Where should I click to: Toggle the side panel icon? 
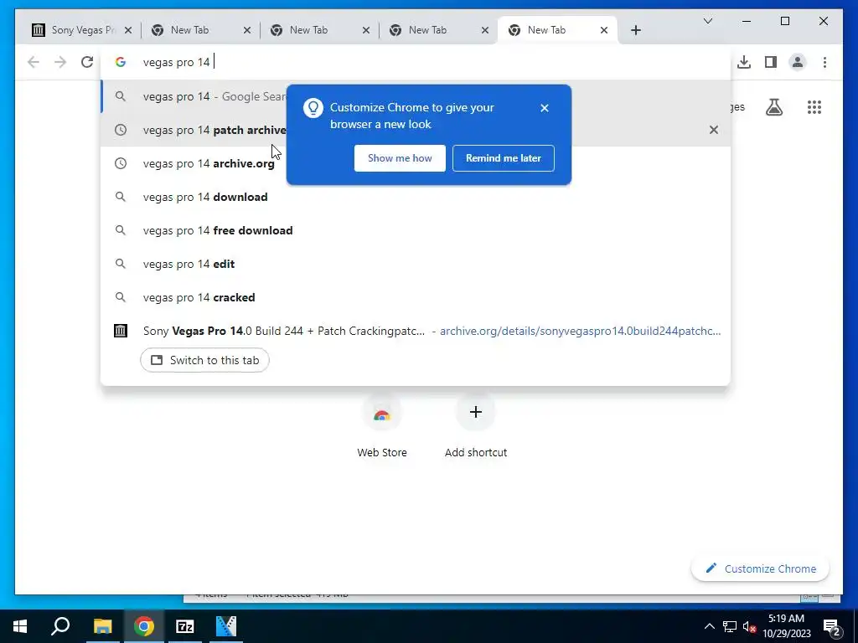pyautogui.click(x=771, y=62)
